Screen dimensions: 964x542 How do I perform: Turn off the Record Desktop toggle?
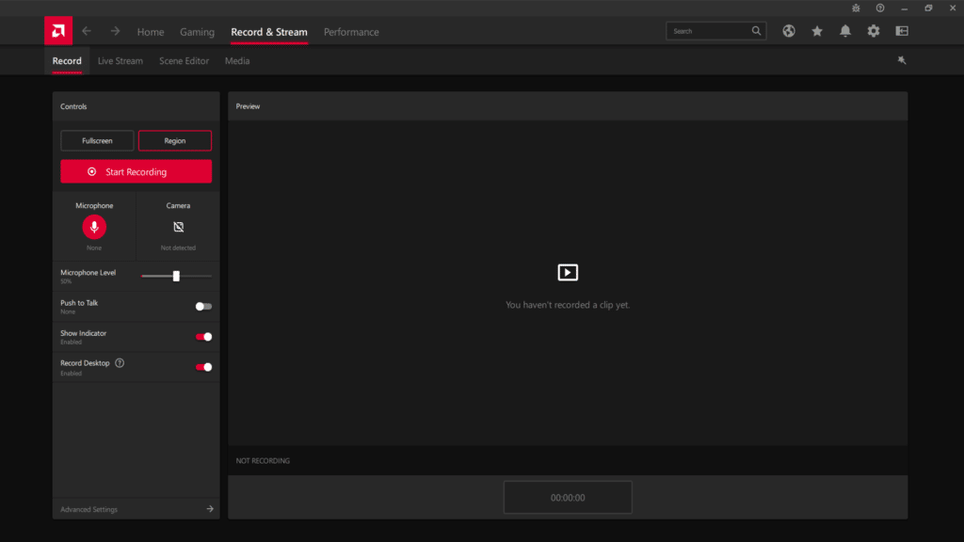point(203,367)
